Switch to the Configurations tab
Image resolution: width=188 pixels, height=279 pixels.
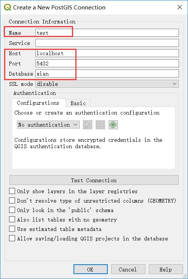pyautogui.click(x=38, y=103)
